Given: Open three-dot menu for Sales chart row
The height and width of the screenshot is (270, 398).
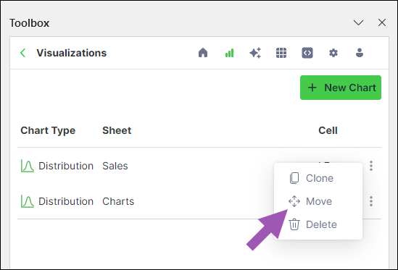Looking at the screenshot, I should 371,166.
